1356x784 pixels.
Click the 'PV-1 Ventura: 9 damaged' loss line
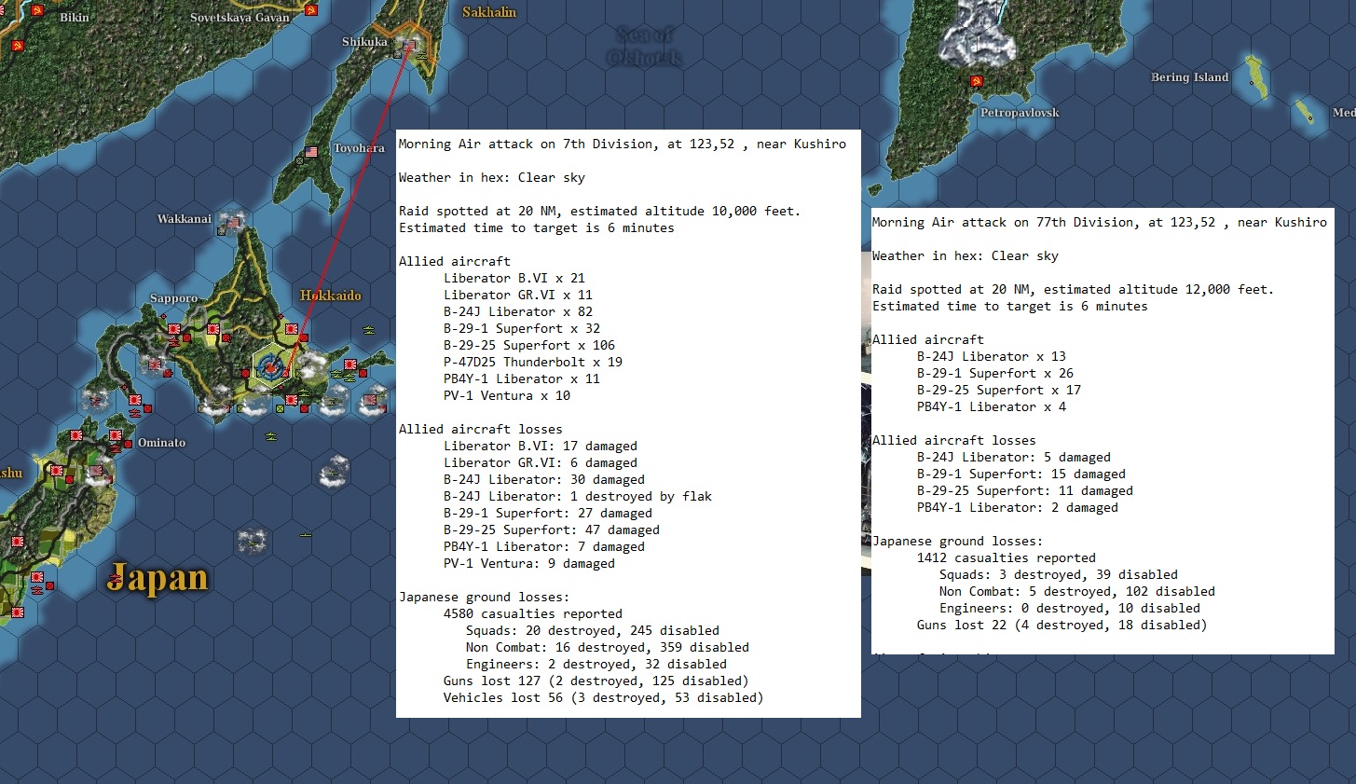pyautogui.click(x=529, y=563)
